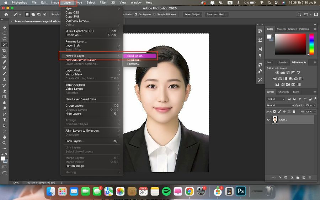
Task: Toggle layer filtering switch
Action: 315,99
